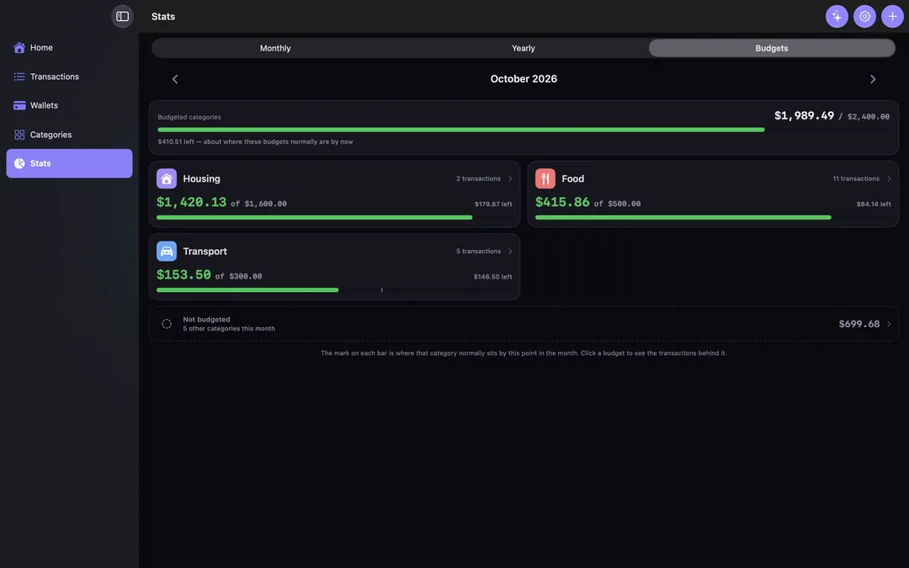The image size is (909, 568).
Task: Open the '2 transactions' link on Housing
Action: [478, 178]
